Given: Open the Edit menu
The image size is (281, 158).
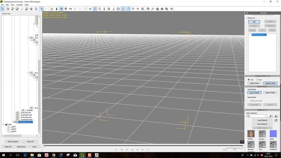Looking at the screenshot, I should pos(7,5).
